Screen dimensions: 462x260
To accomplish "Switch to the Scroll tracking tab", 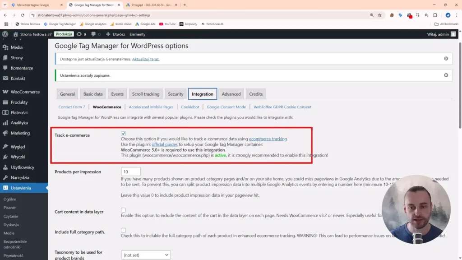I will point(146,94).
